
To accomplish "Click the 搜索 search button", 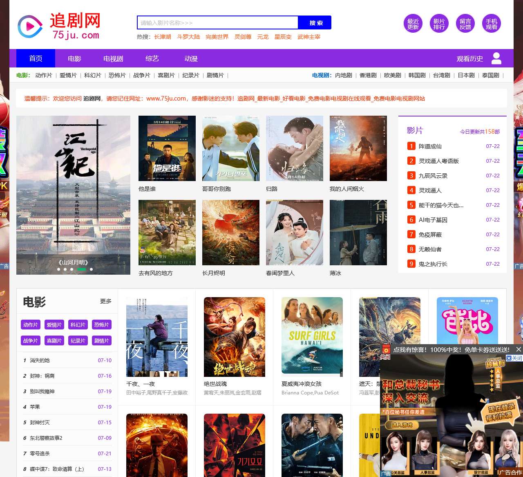I will click(x=315, y=23).
